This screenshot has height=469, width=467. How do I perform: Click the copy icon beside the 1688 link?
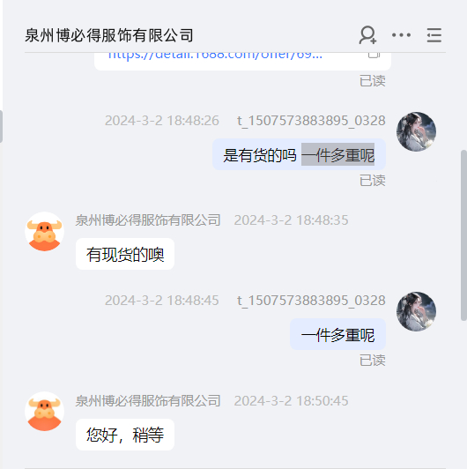click(374, 55)
